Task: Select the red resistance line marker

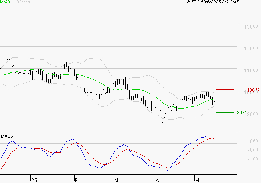Action: (x=225, y=89)
